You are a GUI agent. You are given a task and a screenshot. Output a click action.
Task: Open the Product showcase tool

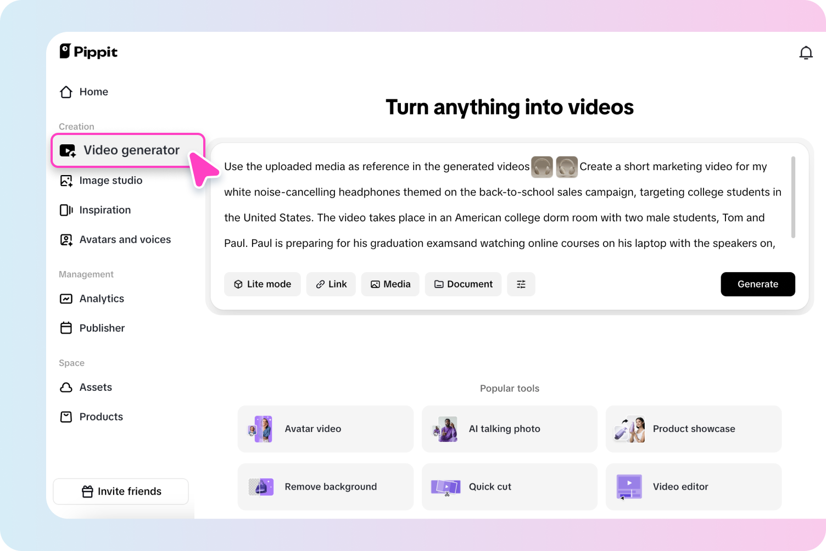coord(693,429)
